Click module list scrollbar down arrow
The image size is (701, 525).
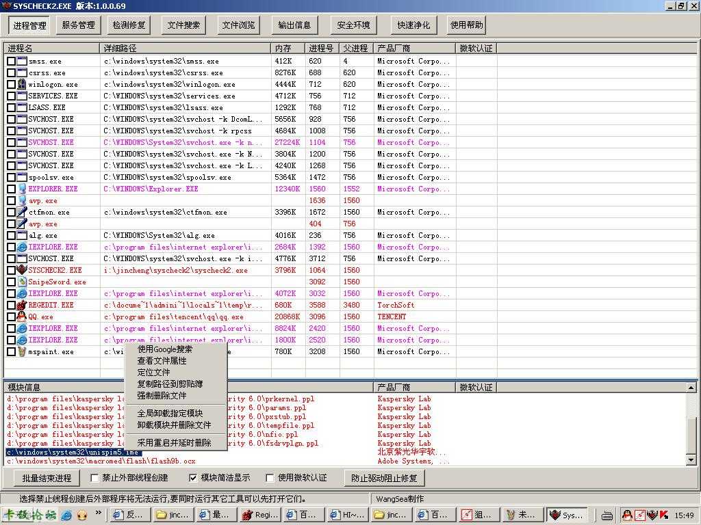[x=691, y=460]
